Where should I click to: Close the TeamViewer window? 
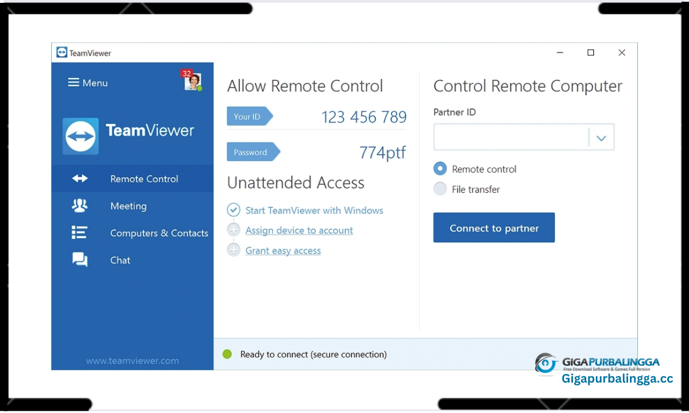coord(621,53)
